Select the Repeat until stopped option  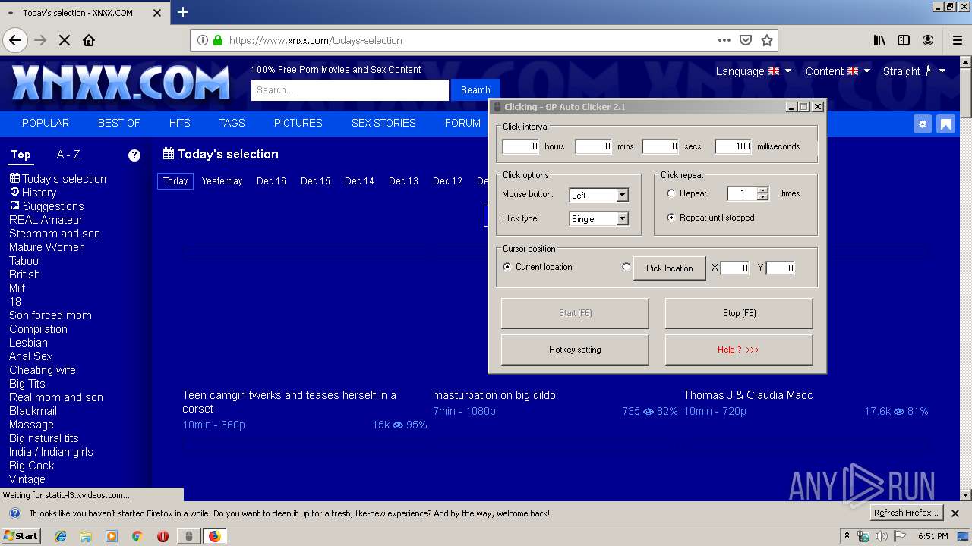point(671,218)
